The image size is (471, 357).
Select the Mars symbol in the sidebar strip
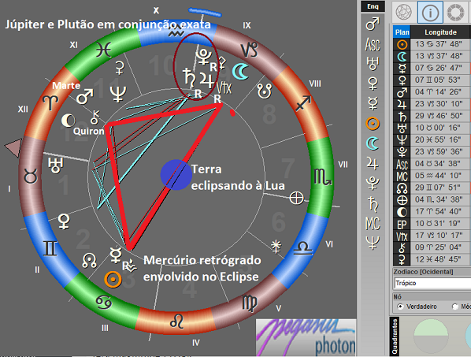[373, 24]
